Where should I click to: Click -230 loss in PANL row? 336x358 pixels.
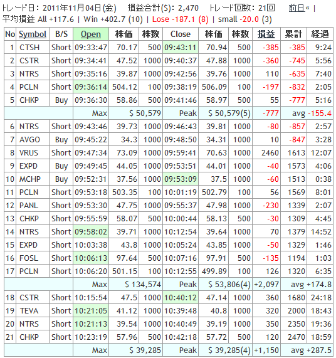pyautogui.click(x=271, y=206)
